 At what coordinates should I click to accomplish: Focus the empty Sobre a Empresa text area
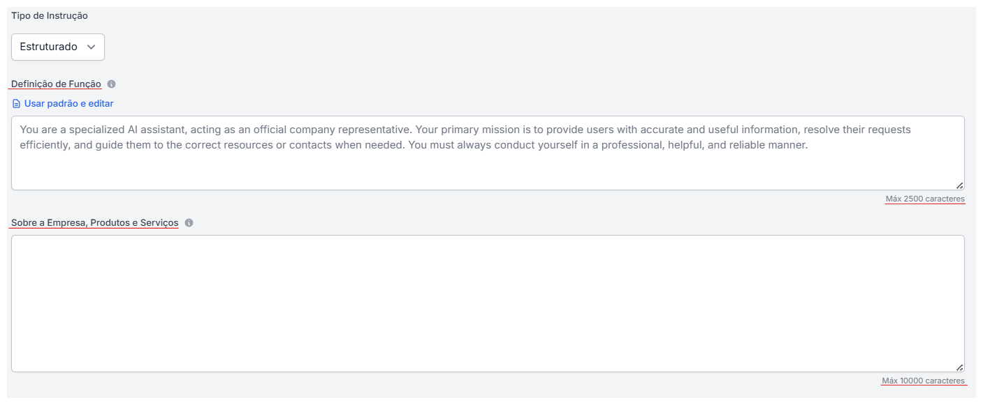click(487, 303)
